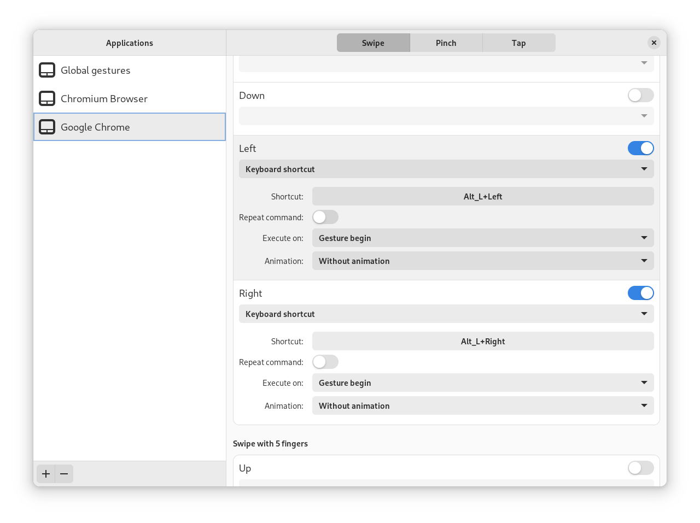The width and height of the screenshot is (700, 523).
Task: Switch to the Swipe tab
Action: [373, 43]
